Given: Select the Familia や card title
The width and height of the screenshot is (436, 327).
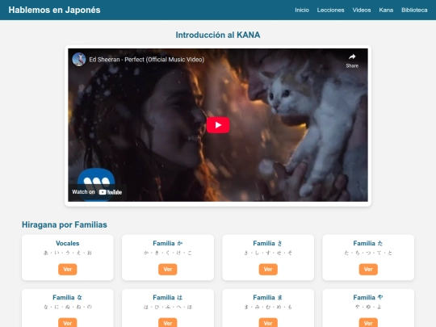Looking at the screenshot, I should 368,297.
